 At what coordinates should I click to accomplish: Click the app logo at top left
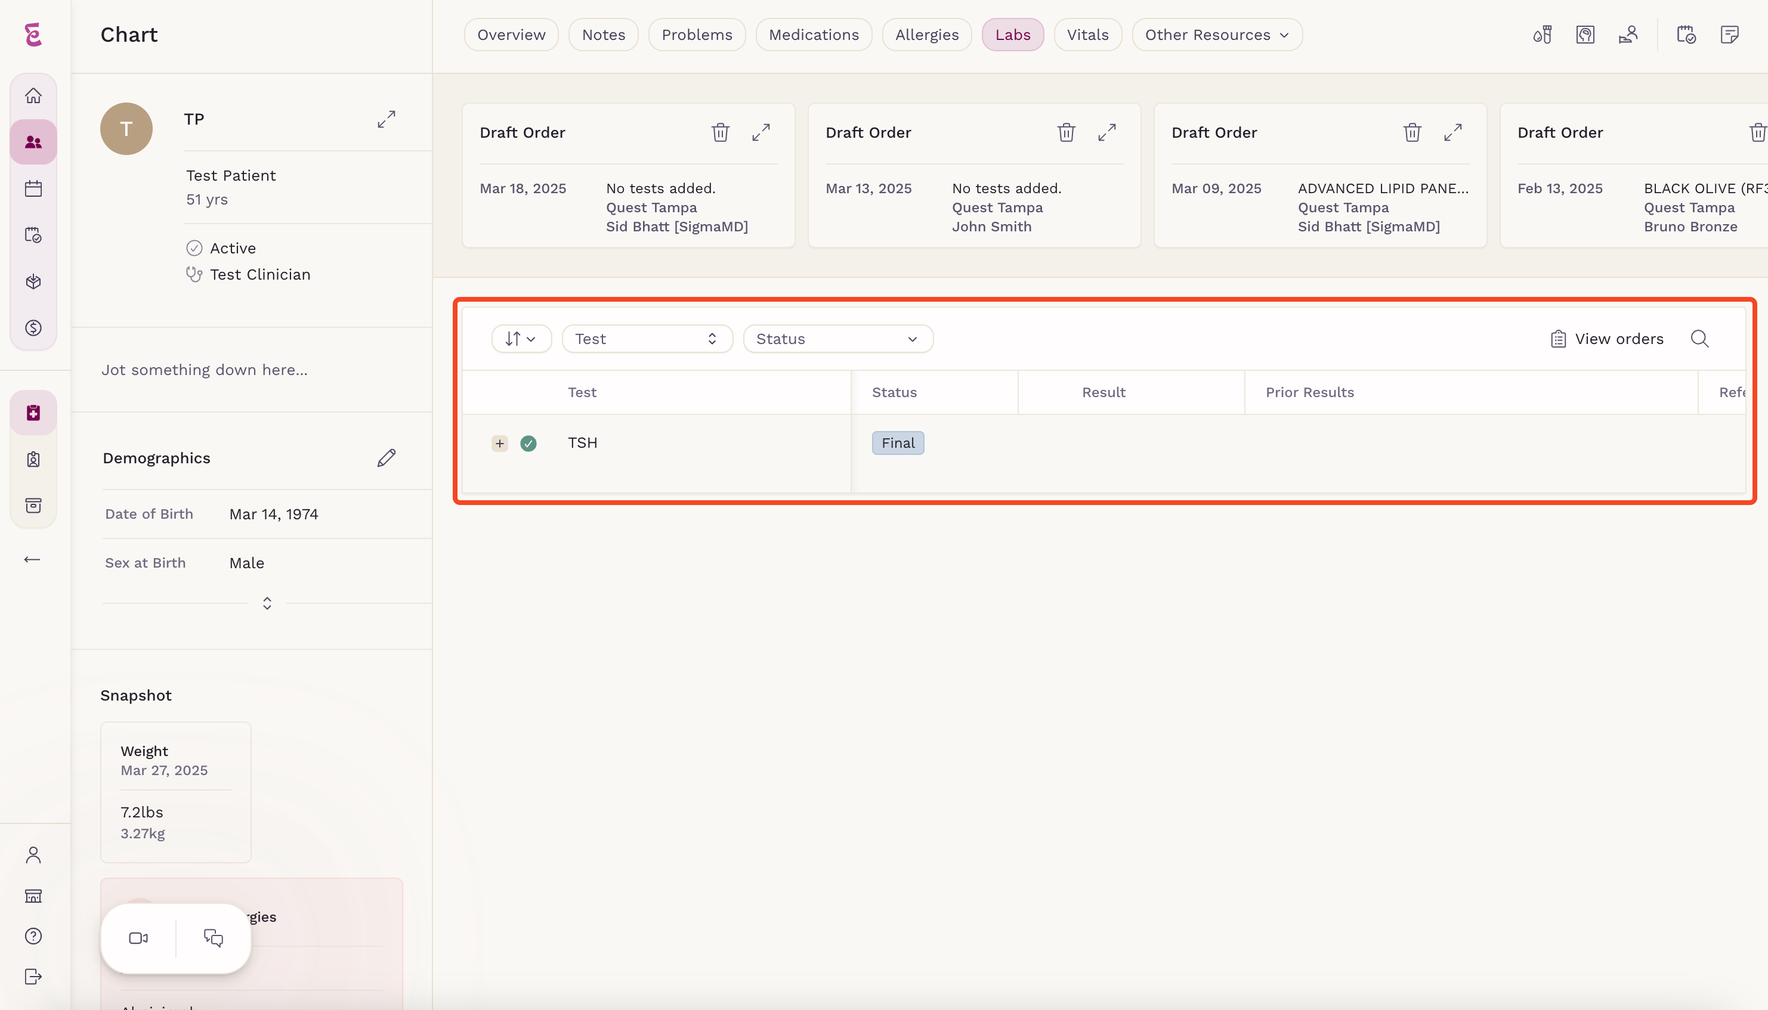(33, 35)
